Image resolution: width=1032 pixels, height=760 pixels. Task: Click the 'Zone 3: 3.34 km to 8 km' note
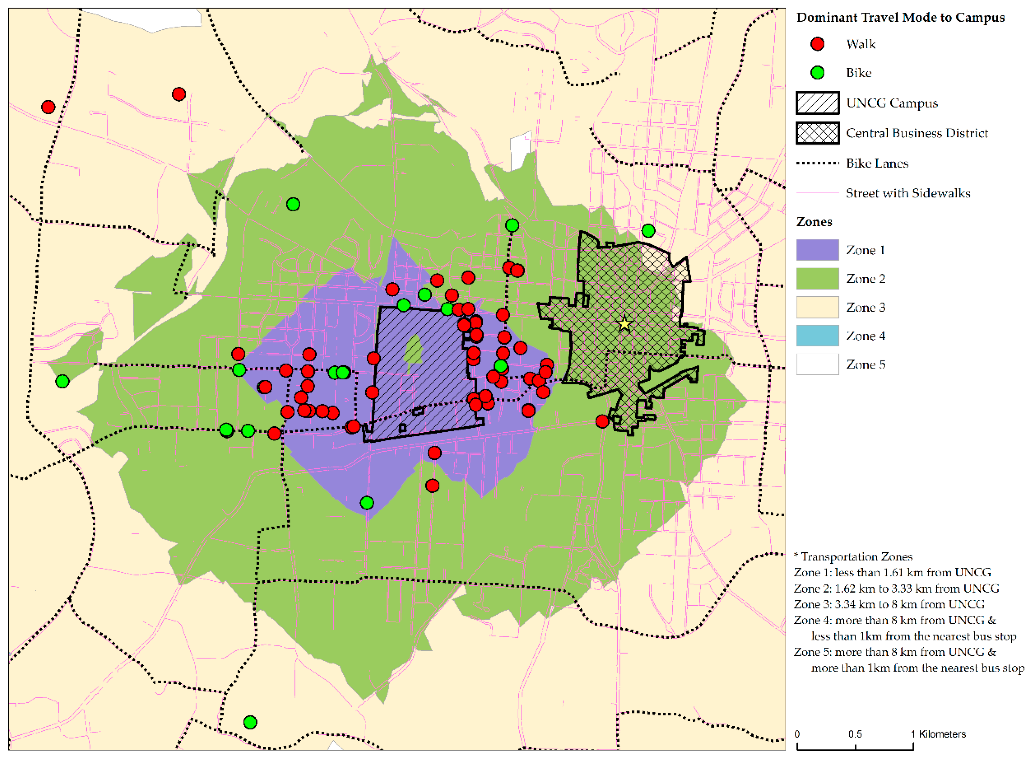coord(889,604)
